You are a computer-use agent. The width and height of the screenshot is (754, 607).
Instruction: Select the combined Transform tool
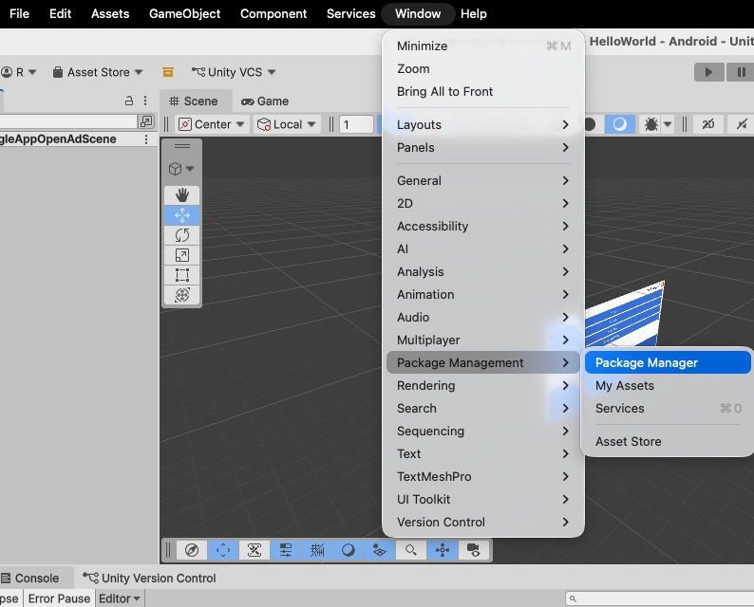point(181,295)
